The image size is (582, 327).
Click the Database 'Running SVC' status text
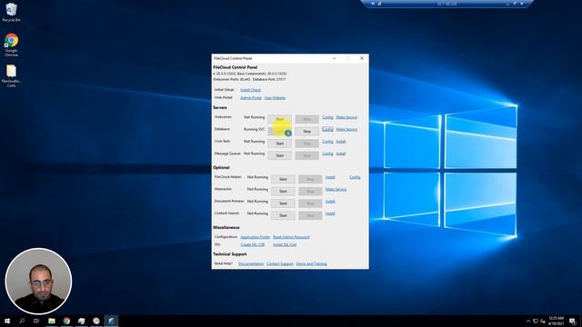pos(255,129)
